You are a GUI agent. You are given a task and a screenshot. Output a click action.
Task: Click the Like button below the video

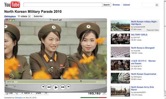pyautogui.click(x=9, y=93)
